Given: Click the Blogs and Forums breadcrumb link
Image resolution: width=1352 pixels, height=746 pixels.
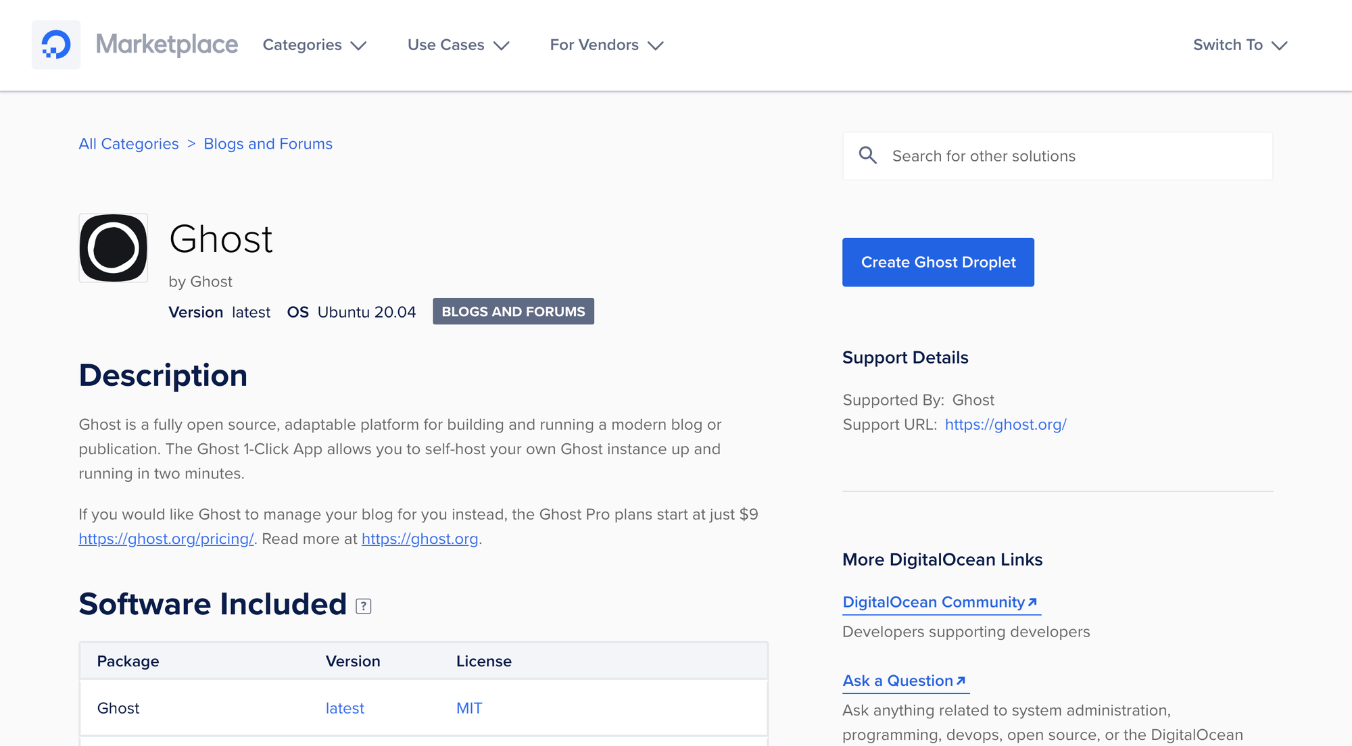Looking at the screenshot, I should (268, 143).
